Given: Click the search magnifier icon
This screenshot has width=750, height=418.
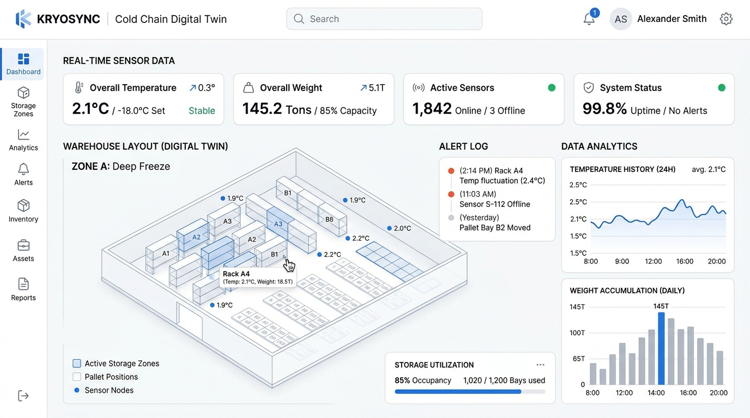Looking at the screenshot, I should [x=299, y=19].
